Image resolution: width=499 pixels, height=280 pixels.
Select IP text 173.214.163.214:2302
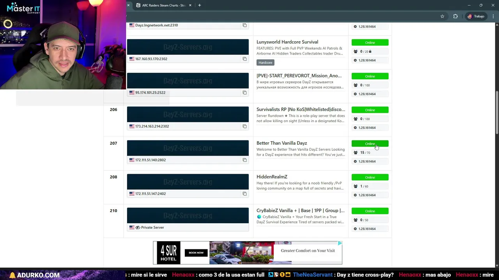click(152, 126)
